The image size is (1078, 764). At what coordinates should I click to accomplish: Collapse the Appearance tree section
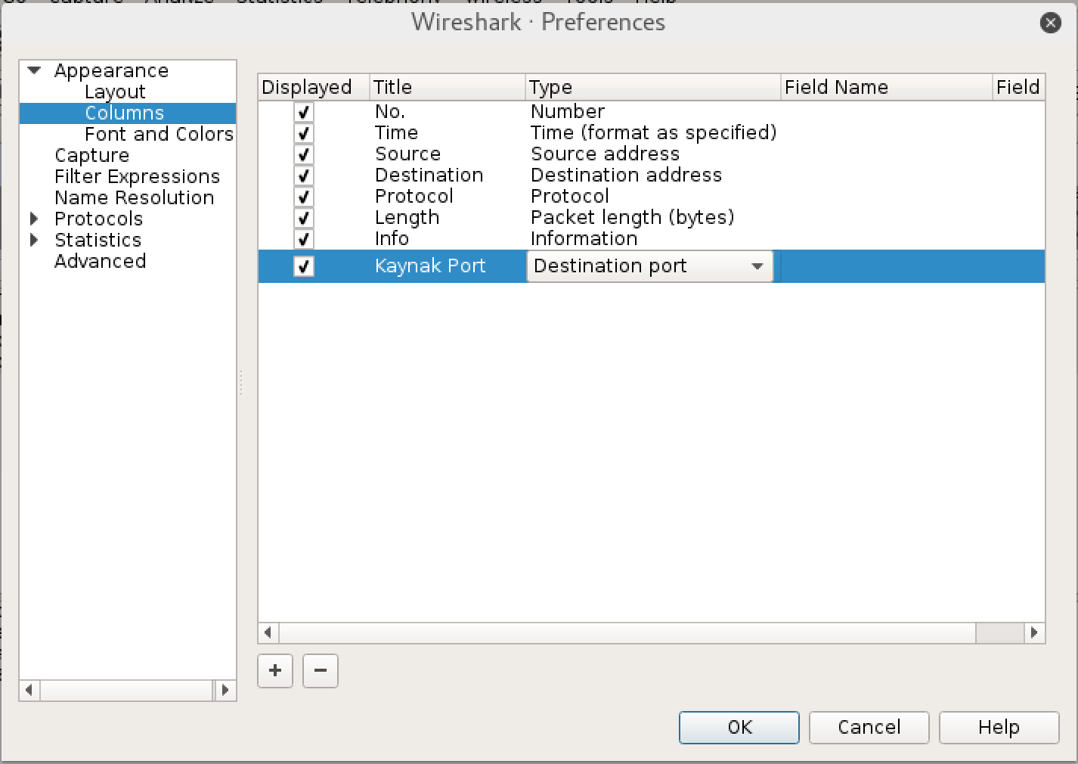pyautogui.click(x=34, y=70)
